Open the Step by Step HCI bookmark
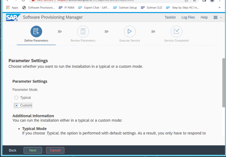 coord(183,8)
